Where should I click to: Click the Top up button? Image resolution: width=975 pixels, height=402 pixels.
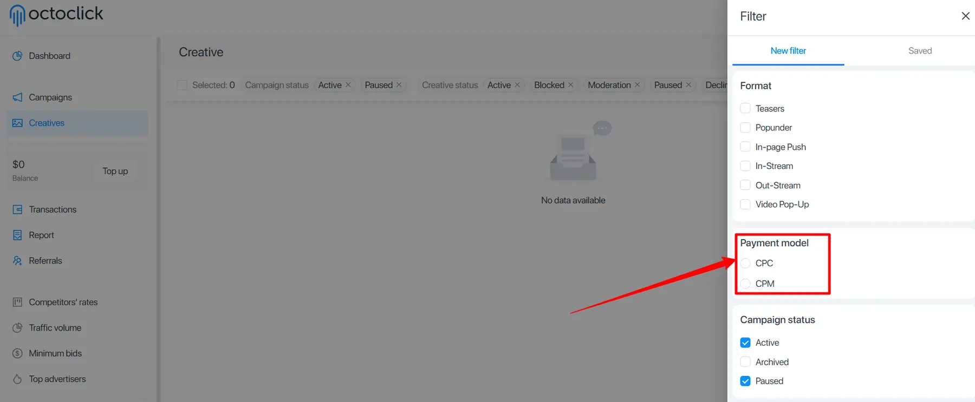tap(115, 171)
